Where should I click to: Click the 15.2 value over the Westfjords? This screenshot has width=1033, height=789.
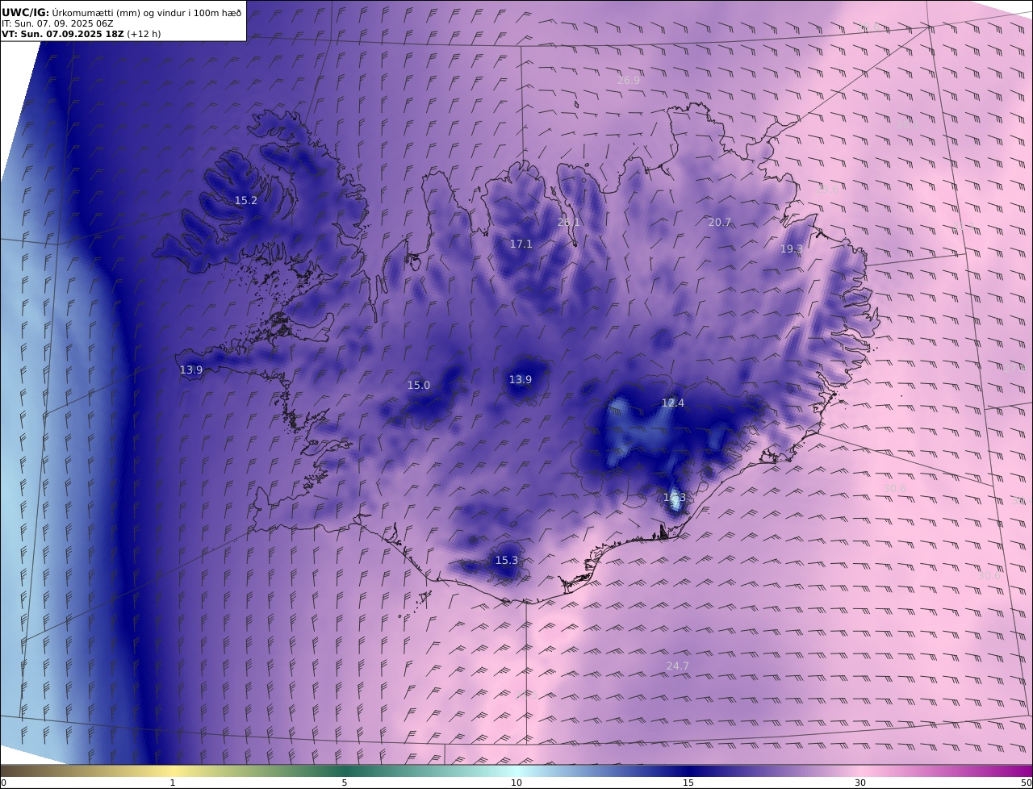coord(246,200)
